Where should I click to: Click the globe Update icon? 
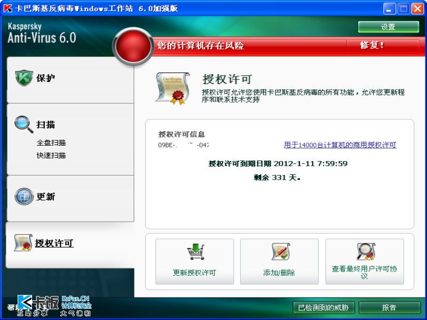pos(24,196)
